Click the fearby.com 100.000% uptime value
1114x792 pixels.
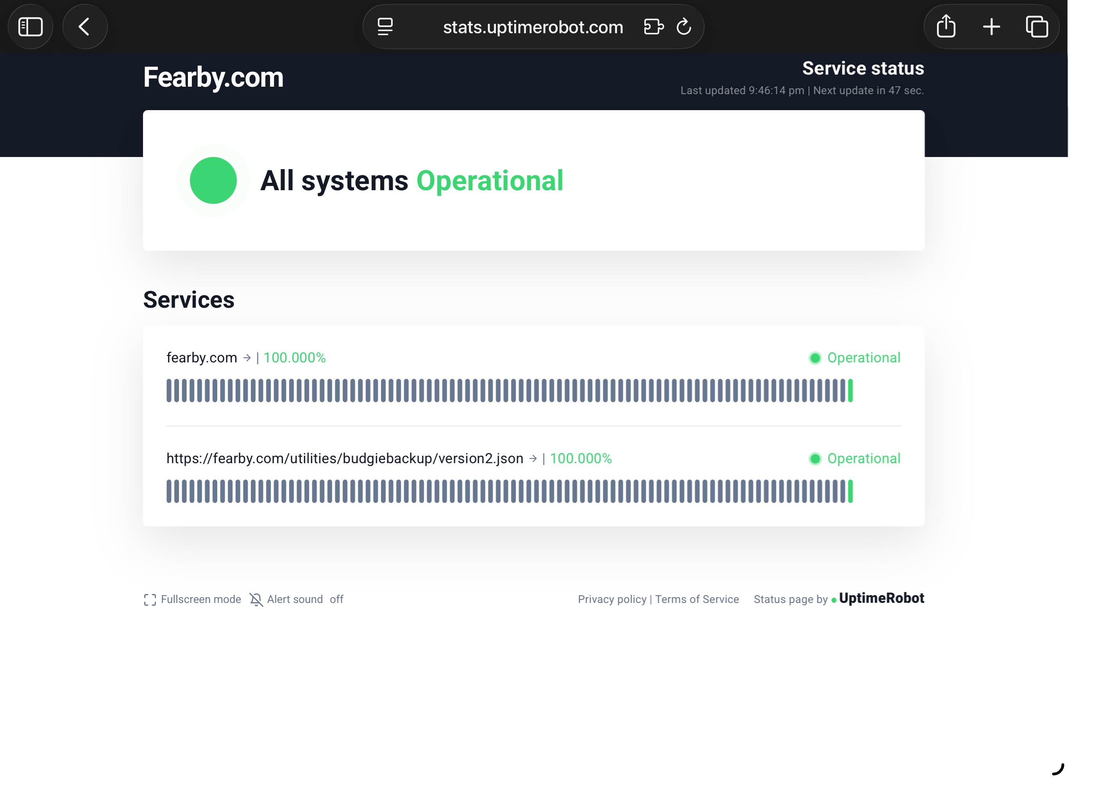[294, 358]
